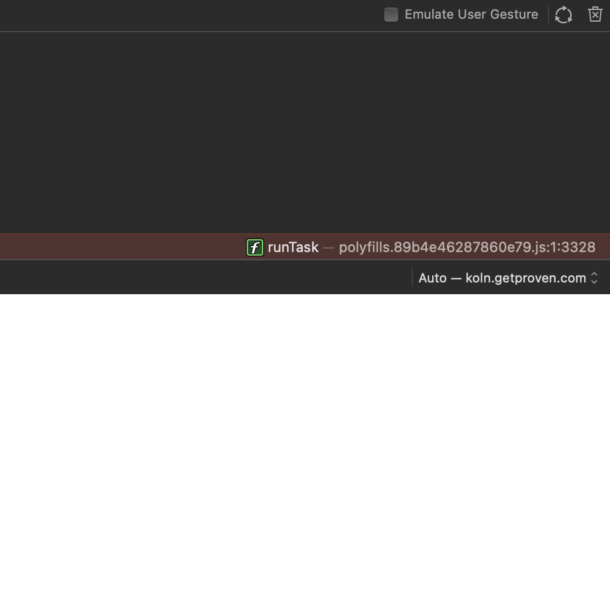Clear the console with trash icon

pyautogui.click(x=595, y=15)
